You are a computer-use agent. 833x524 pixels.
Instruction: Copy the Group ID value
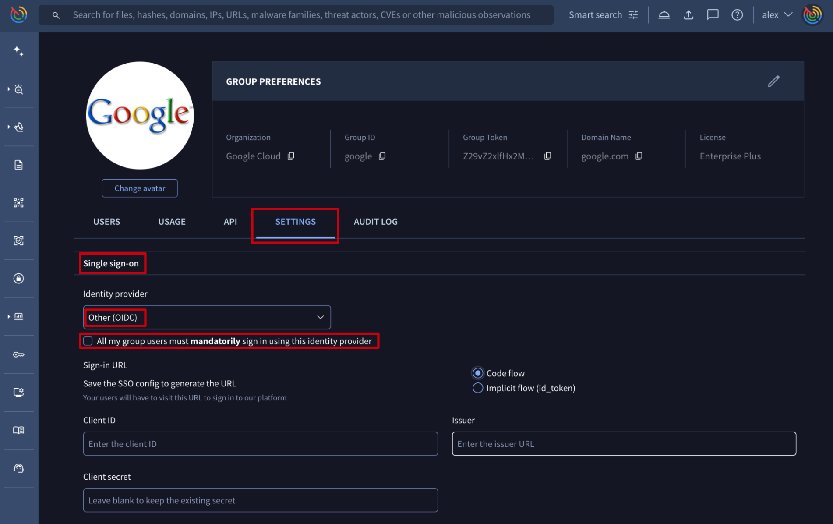(382, 156)
